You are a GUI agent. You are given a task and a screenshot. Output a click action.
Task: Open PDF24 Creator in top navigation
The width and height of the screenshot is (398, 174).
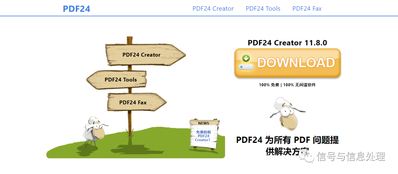pyautogui.click(x=213, y=8)
